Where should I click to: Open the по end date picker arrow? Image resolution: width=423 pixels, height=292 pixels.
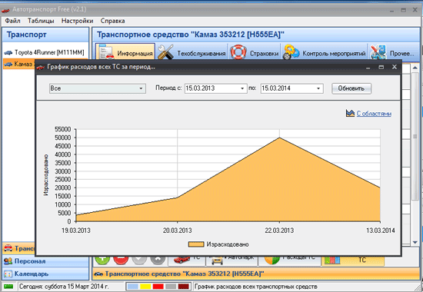[x=318, y=88]
